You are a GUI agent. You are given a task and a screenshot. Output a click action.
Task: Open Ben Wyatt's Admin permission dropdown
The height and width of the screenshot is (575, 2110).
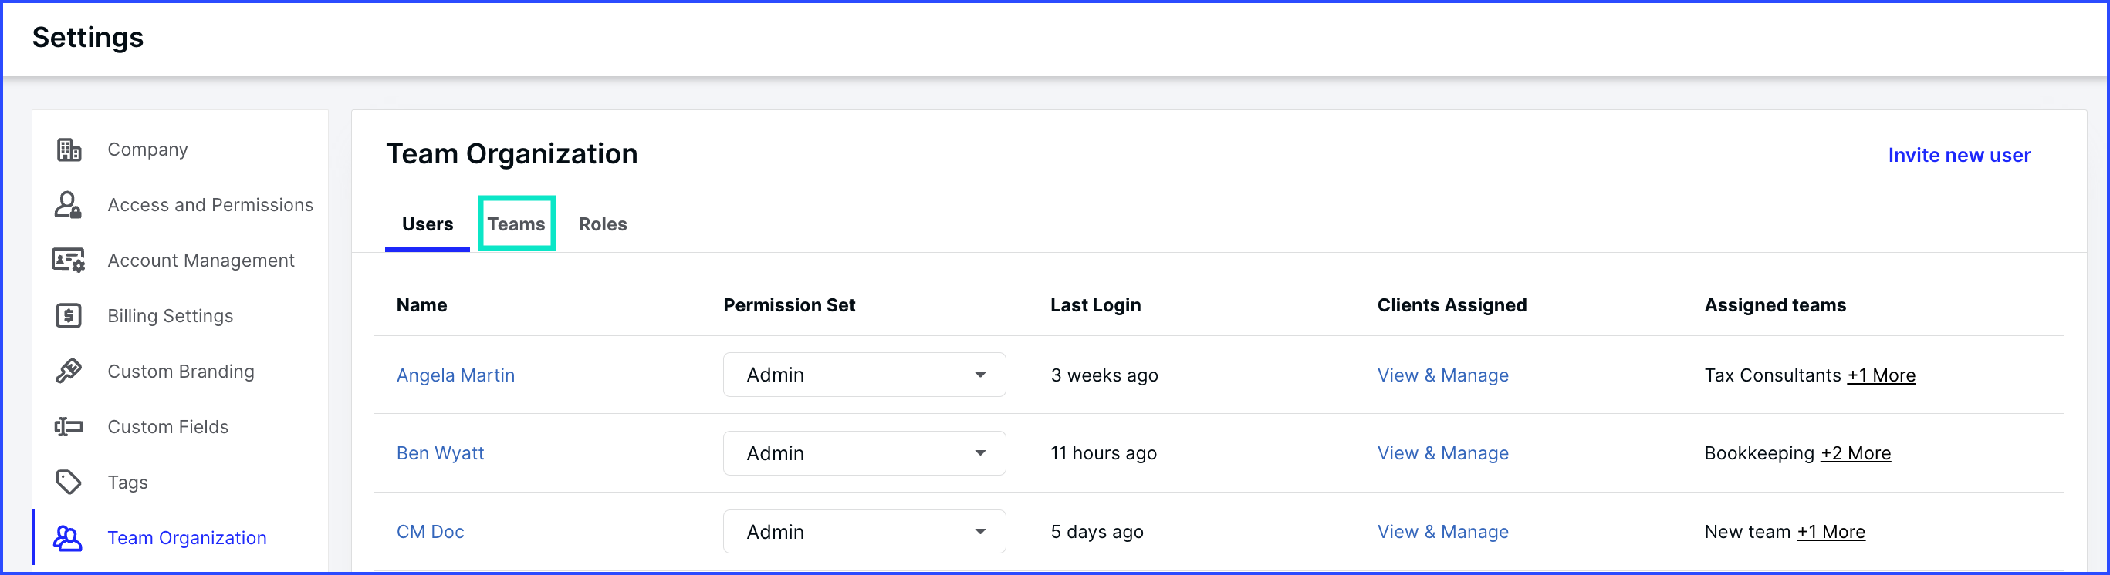(864, 453)
